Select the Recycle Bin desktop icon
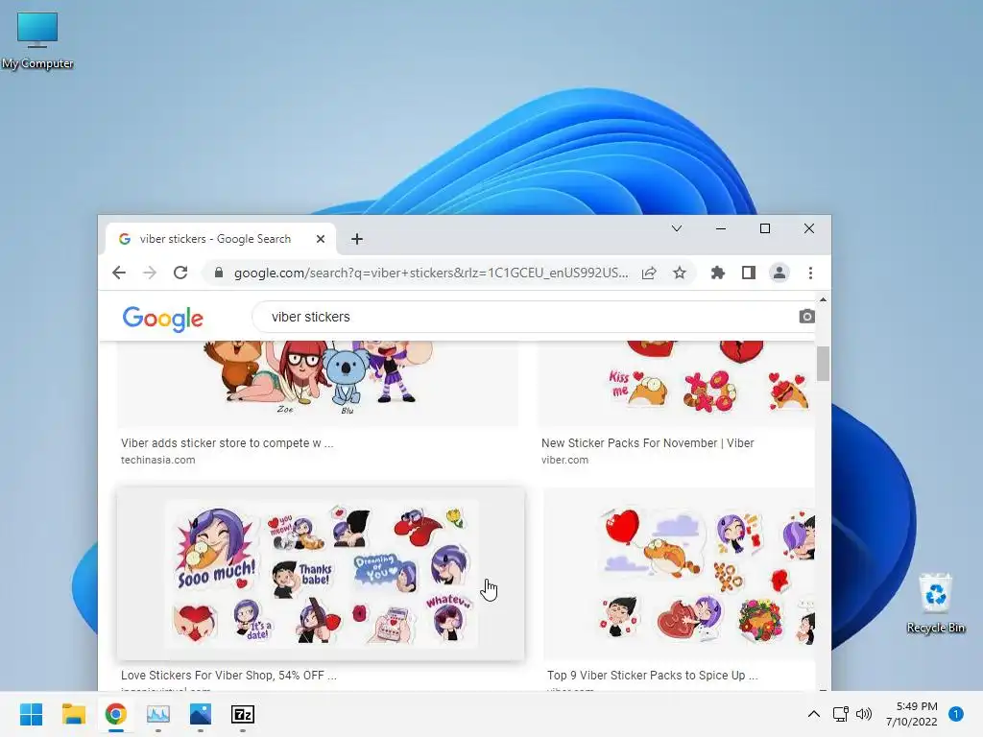Viewport: 983px width, 737px height. pyautogui.click(x=936, y=603)
